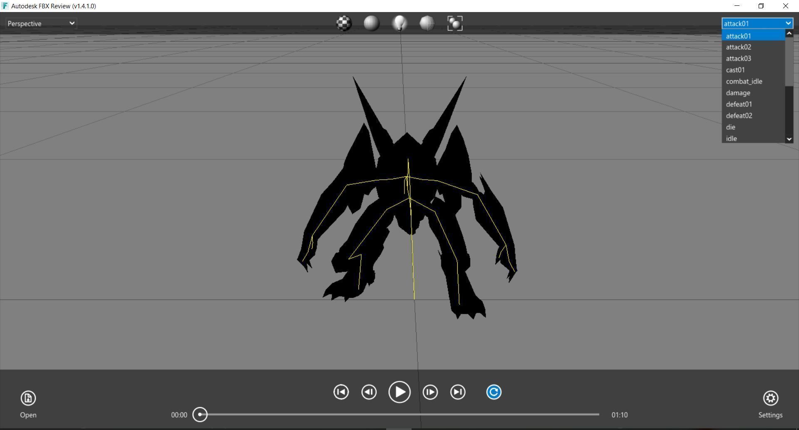Jump to the first frame
This screenshot has height=430, width=799.
click(x=341, y=392)
